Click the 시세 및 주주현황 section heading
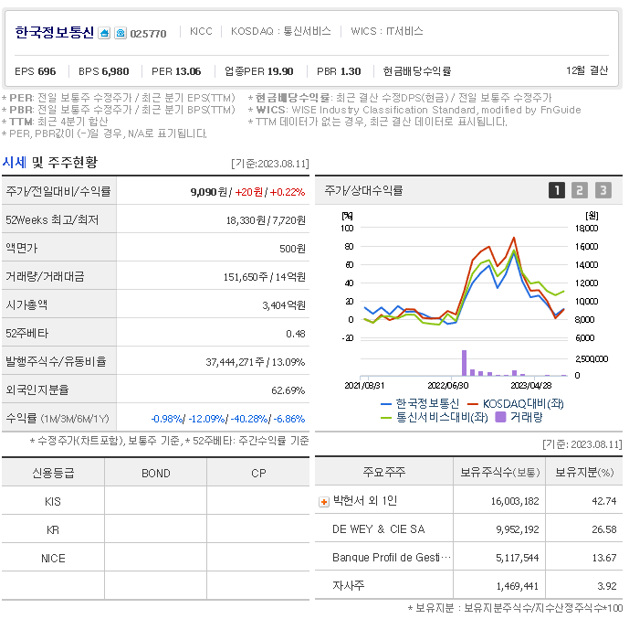The width and height of the screenshot is (629, 619). click(x=49, y=162)
